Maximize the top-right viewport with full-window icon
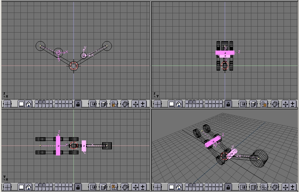Screen dimensions: 299x192 pyautogui.click(x=171, y=104)
